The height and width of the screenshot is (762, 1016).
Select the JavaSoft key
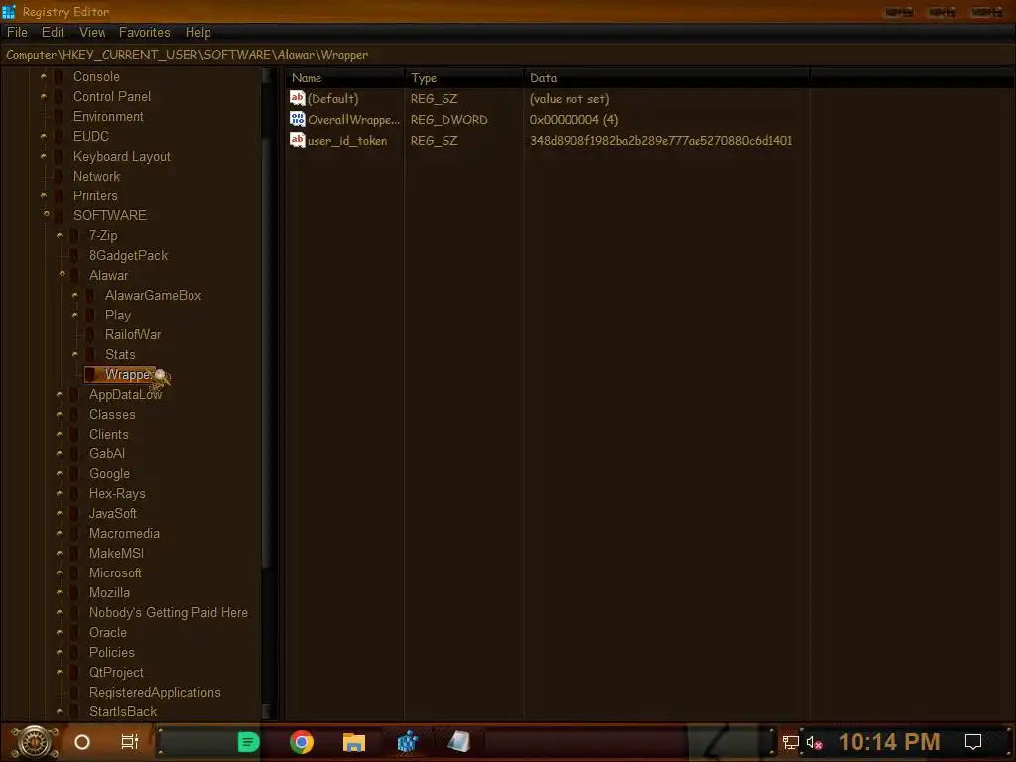coord(113,514)
